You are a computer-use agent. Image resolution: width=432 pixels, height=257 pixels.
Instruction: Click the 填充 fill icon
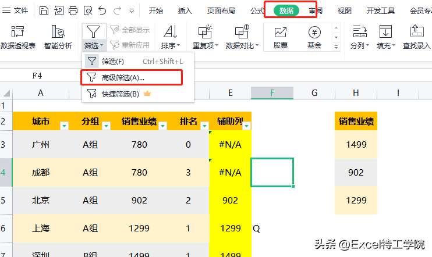click(x=385, y=31)
